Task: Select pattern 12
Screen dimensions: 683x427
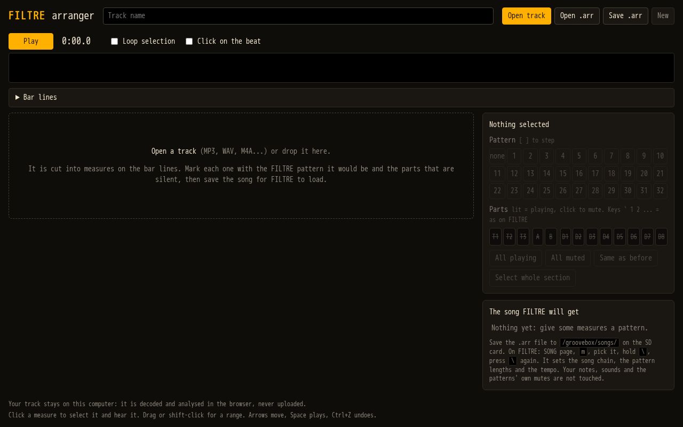Action: (514, 173)
